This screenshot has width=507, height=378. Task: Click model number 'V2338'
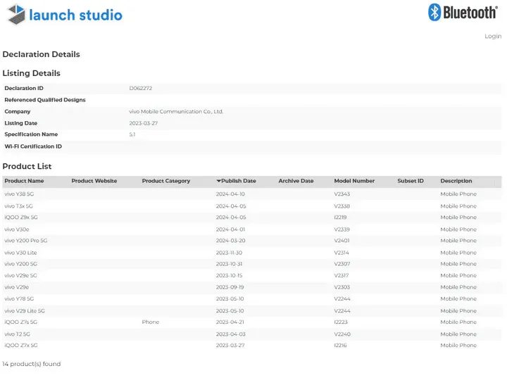coord(342,206)
